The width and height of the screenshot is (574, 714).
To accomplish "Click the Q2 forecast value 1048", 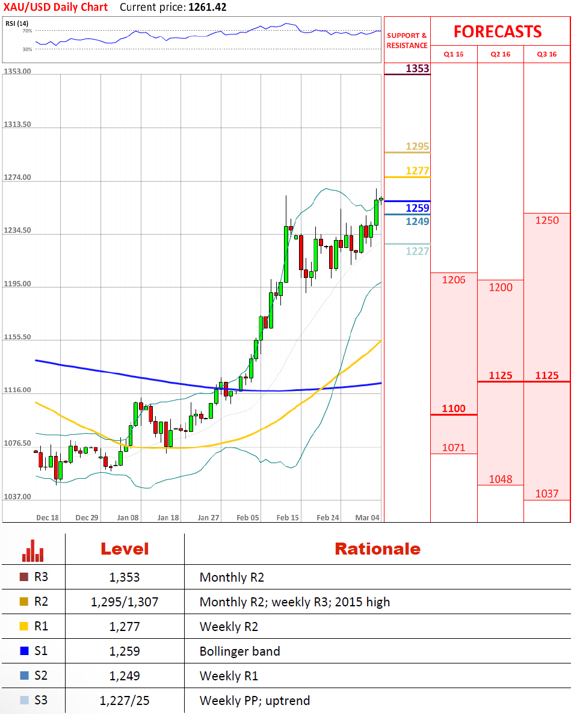I will point(501,479).
